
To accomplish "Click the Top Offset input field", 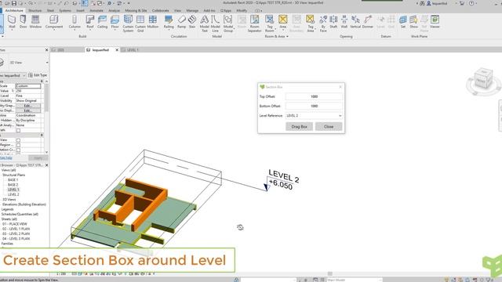I will [314, 96].
